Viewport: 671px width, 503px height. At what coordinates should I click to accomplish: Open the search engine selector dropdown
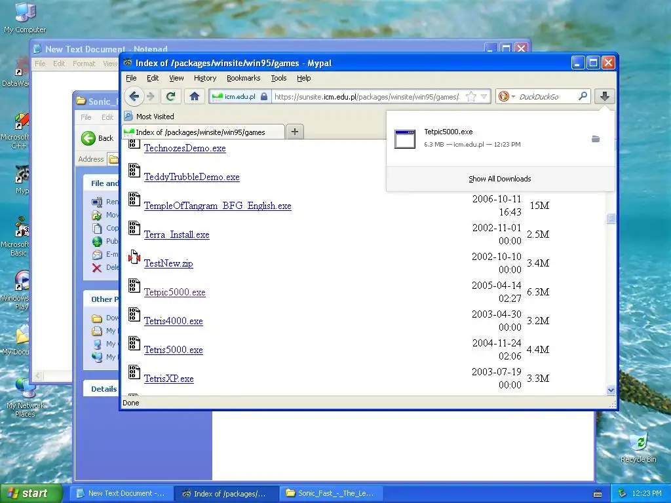coord(507,97)
